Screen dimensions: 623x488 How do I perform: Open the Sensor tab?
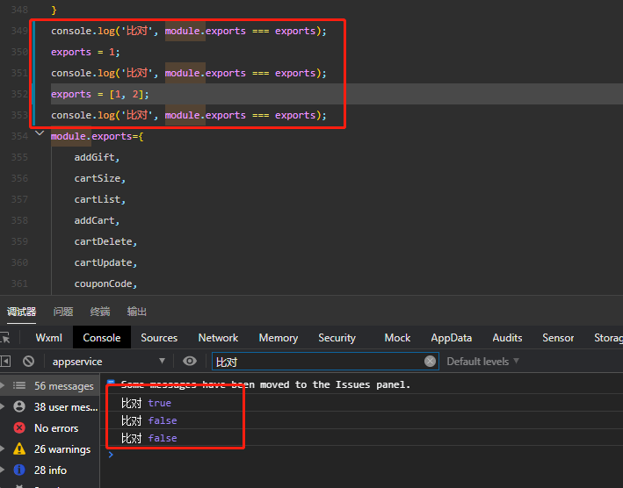558,338
